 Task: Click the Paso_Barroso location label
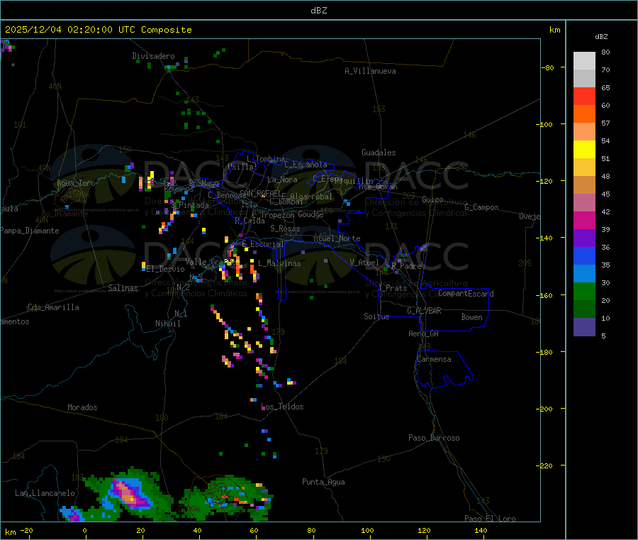tap(434, 438)
